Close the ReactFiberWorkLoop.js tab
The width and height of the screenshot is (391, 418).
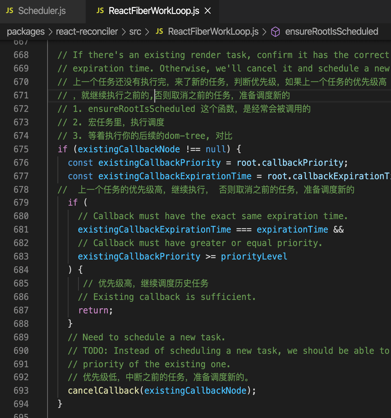click(x=208, y=11)
